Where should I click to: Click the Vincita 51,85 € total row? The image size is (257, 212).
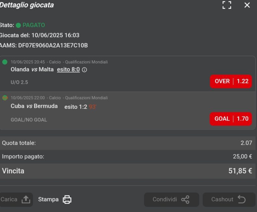point(128,171)
